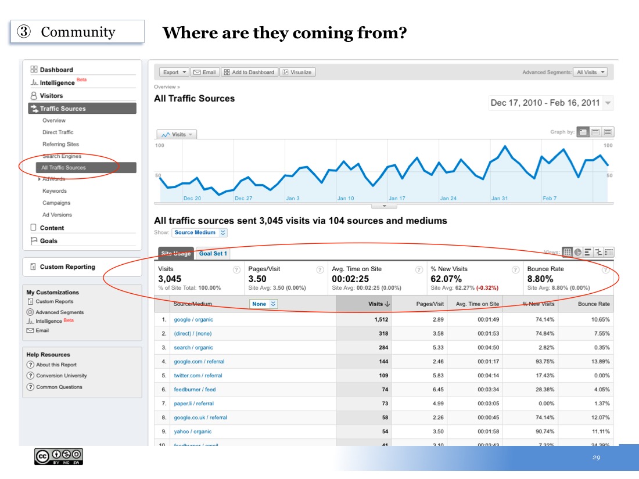This screenshot has height=479, width=639.
Task: Select All Traffic Sources sidebar item
Action: pos(86,167)
